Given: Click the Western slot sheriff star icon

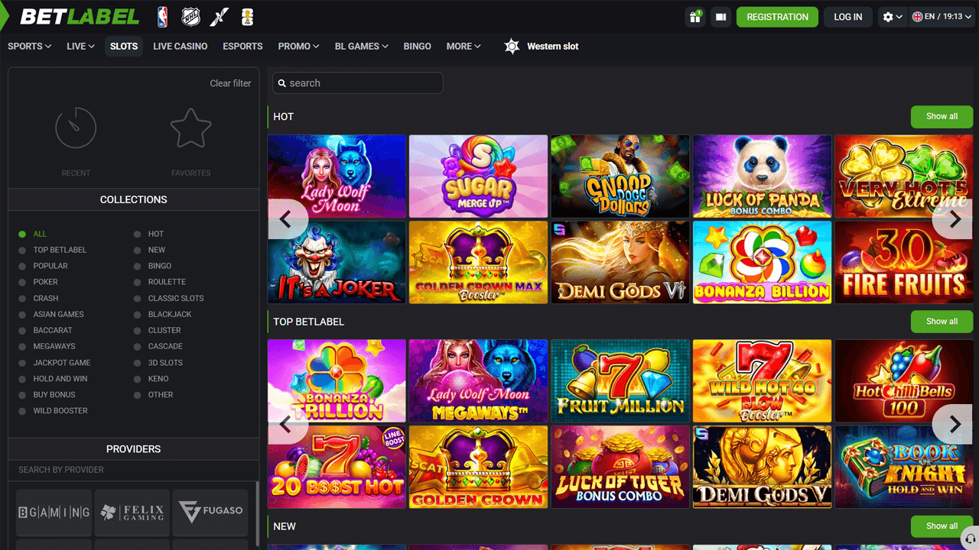Looking at the screenshot, I should point(512,47).
